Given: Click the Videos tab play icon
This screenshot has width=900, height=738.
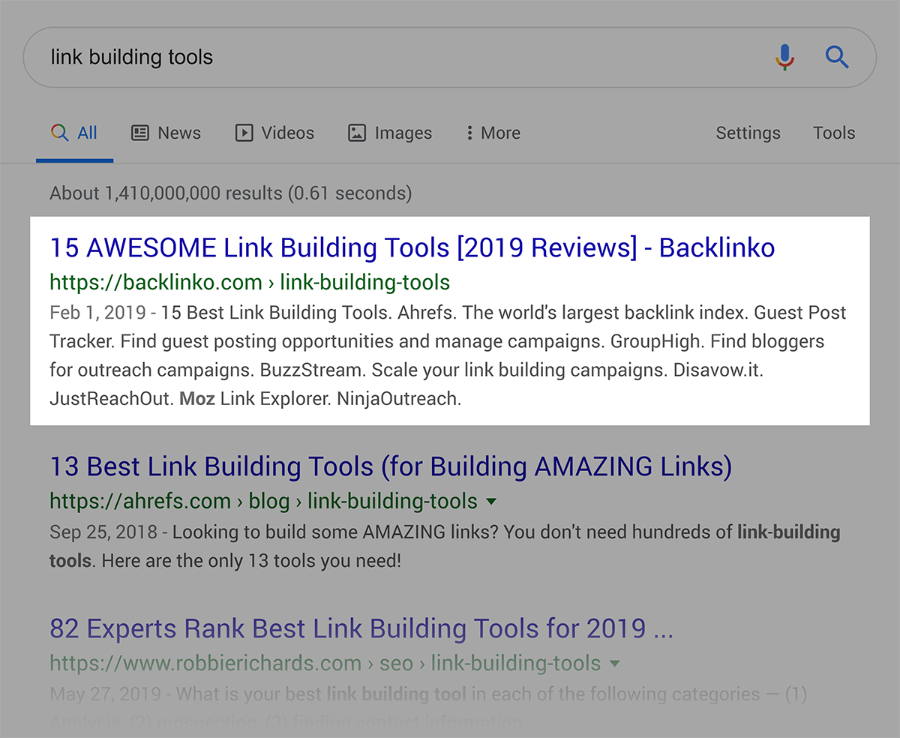Looking at the screenshot, I should pyautogui.click(x=244, y=133).
